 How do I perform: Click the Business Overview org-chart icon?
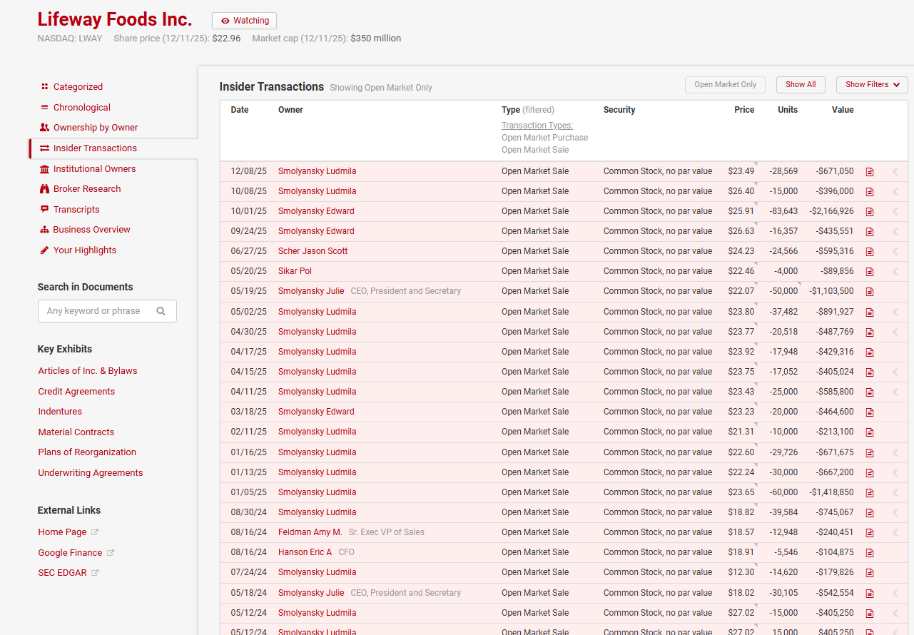44,230
